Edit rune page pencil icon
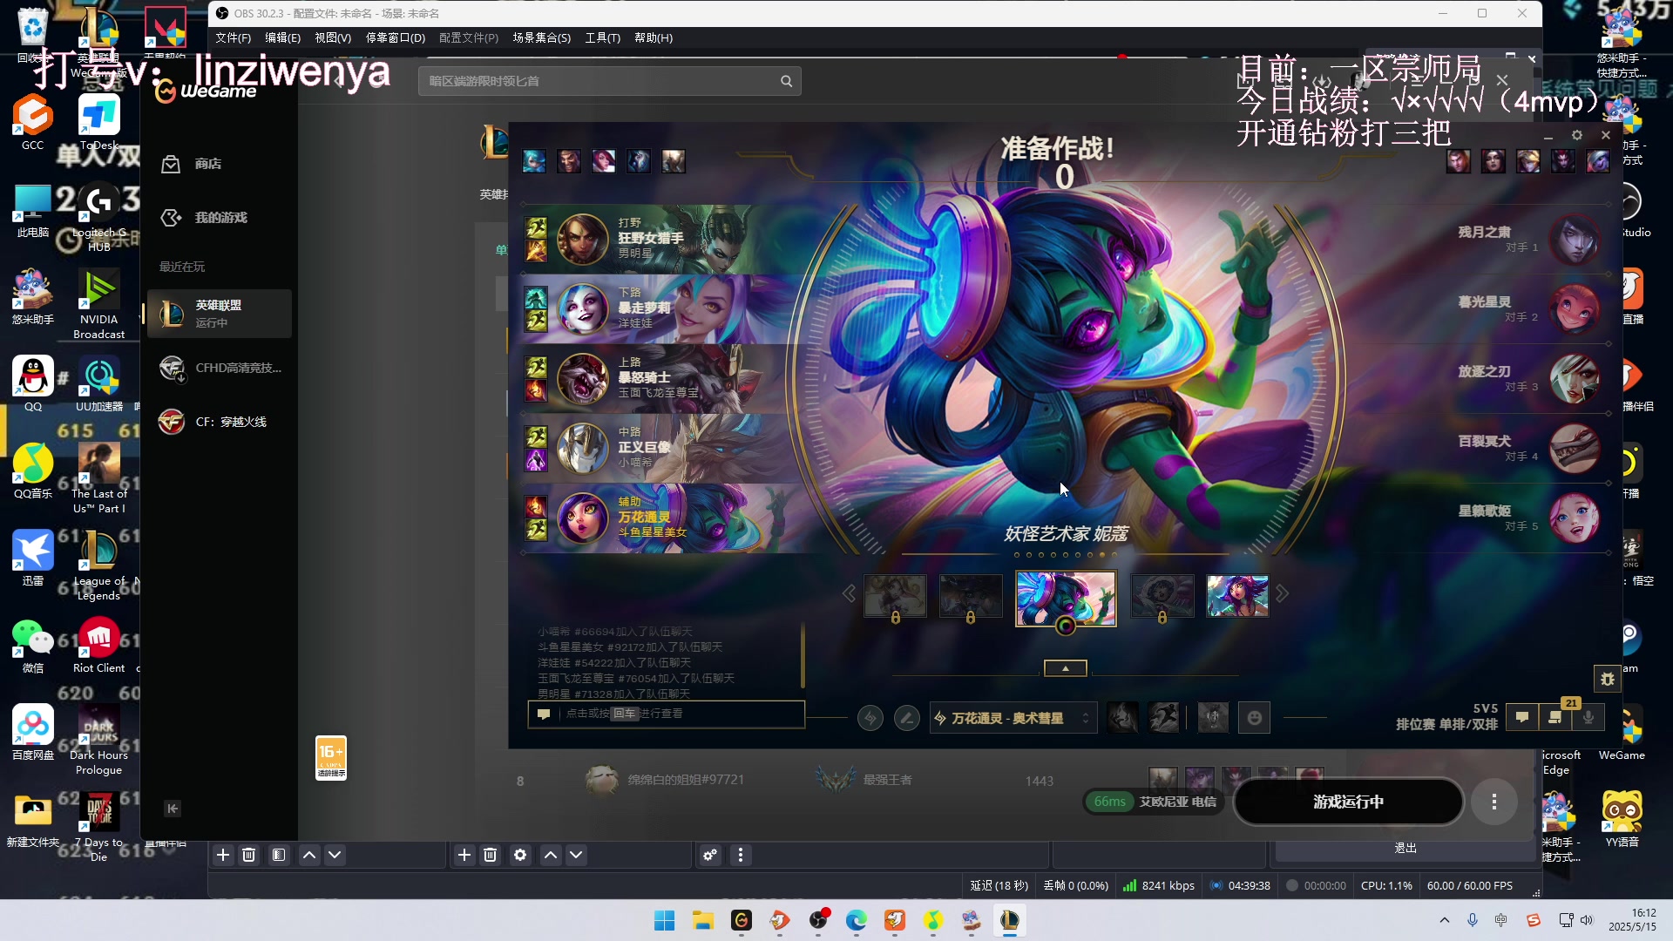1673x941 pixels. (906, 718)
